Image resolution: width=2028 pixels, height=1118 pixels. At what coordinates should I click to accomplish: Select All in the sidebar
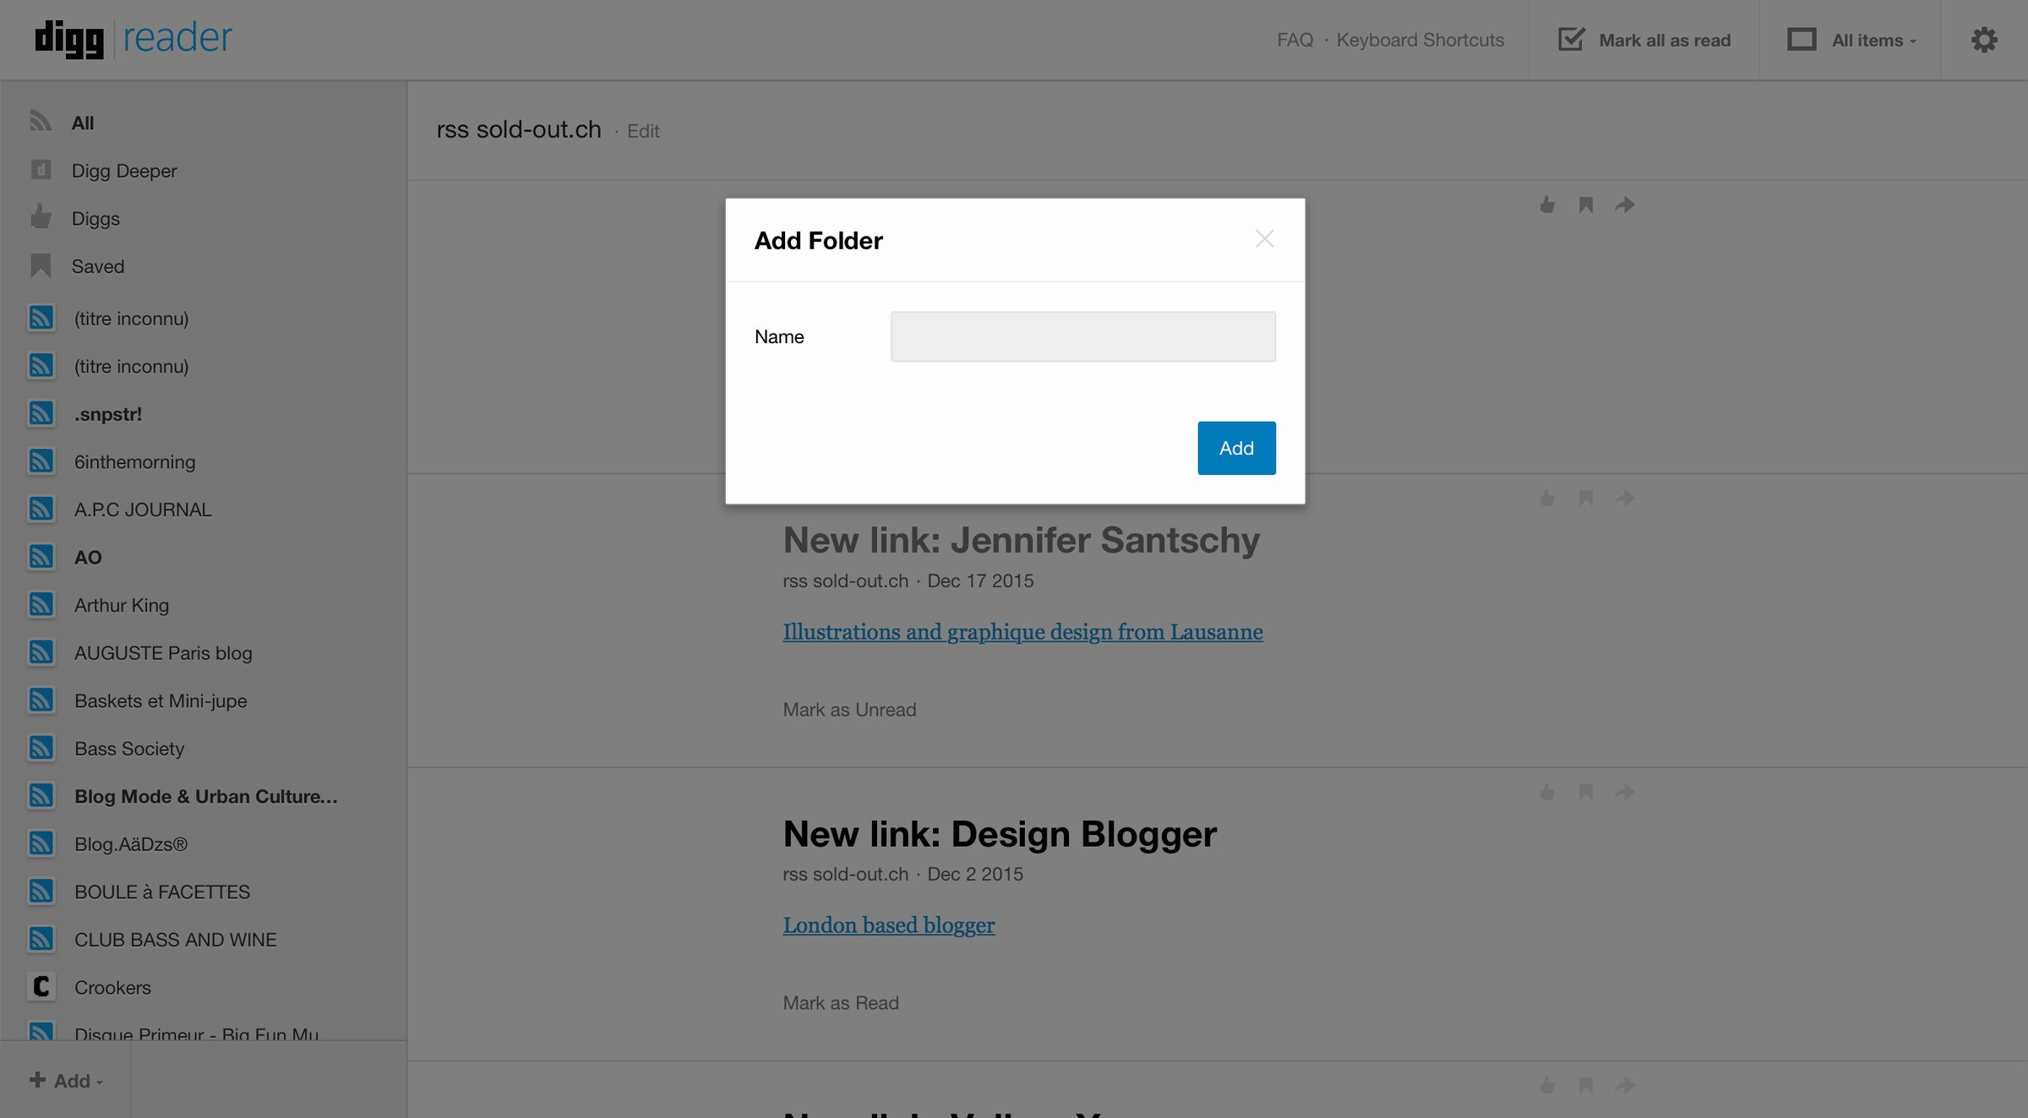click(82, 123)
